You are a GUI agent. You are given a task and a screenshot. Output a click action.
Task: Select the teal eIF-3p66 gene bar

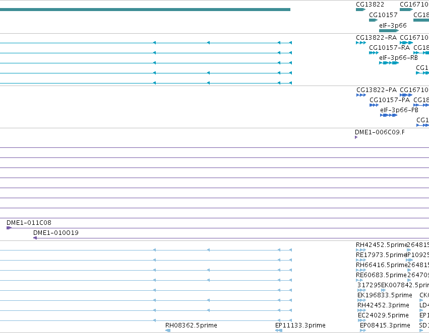point(389,31)
